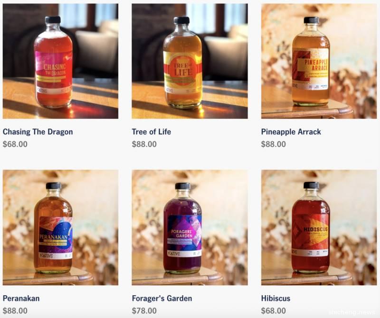Click the Tree of Life title link
Screen dimensions: 380x318
[152, 132]
